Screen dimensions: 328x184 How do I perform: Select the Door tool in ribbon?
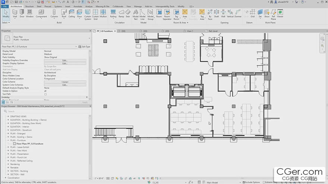(22, 14)
